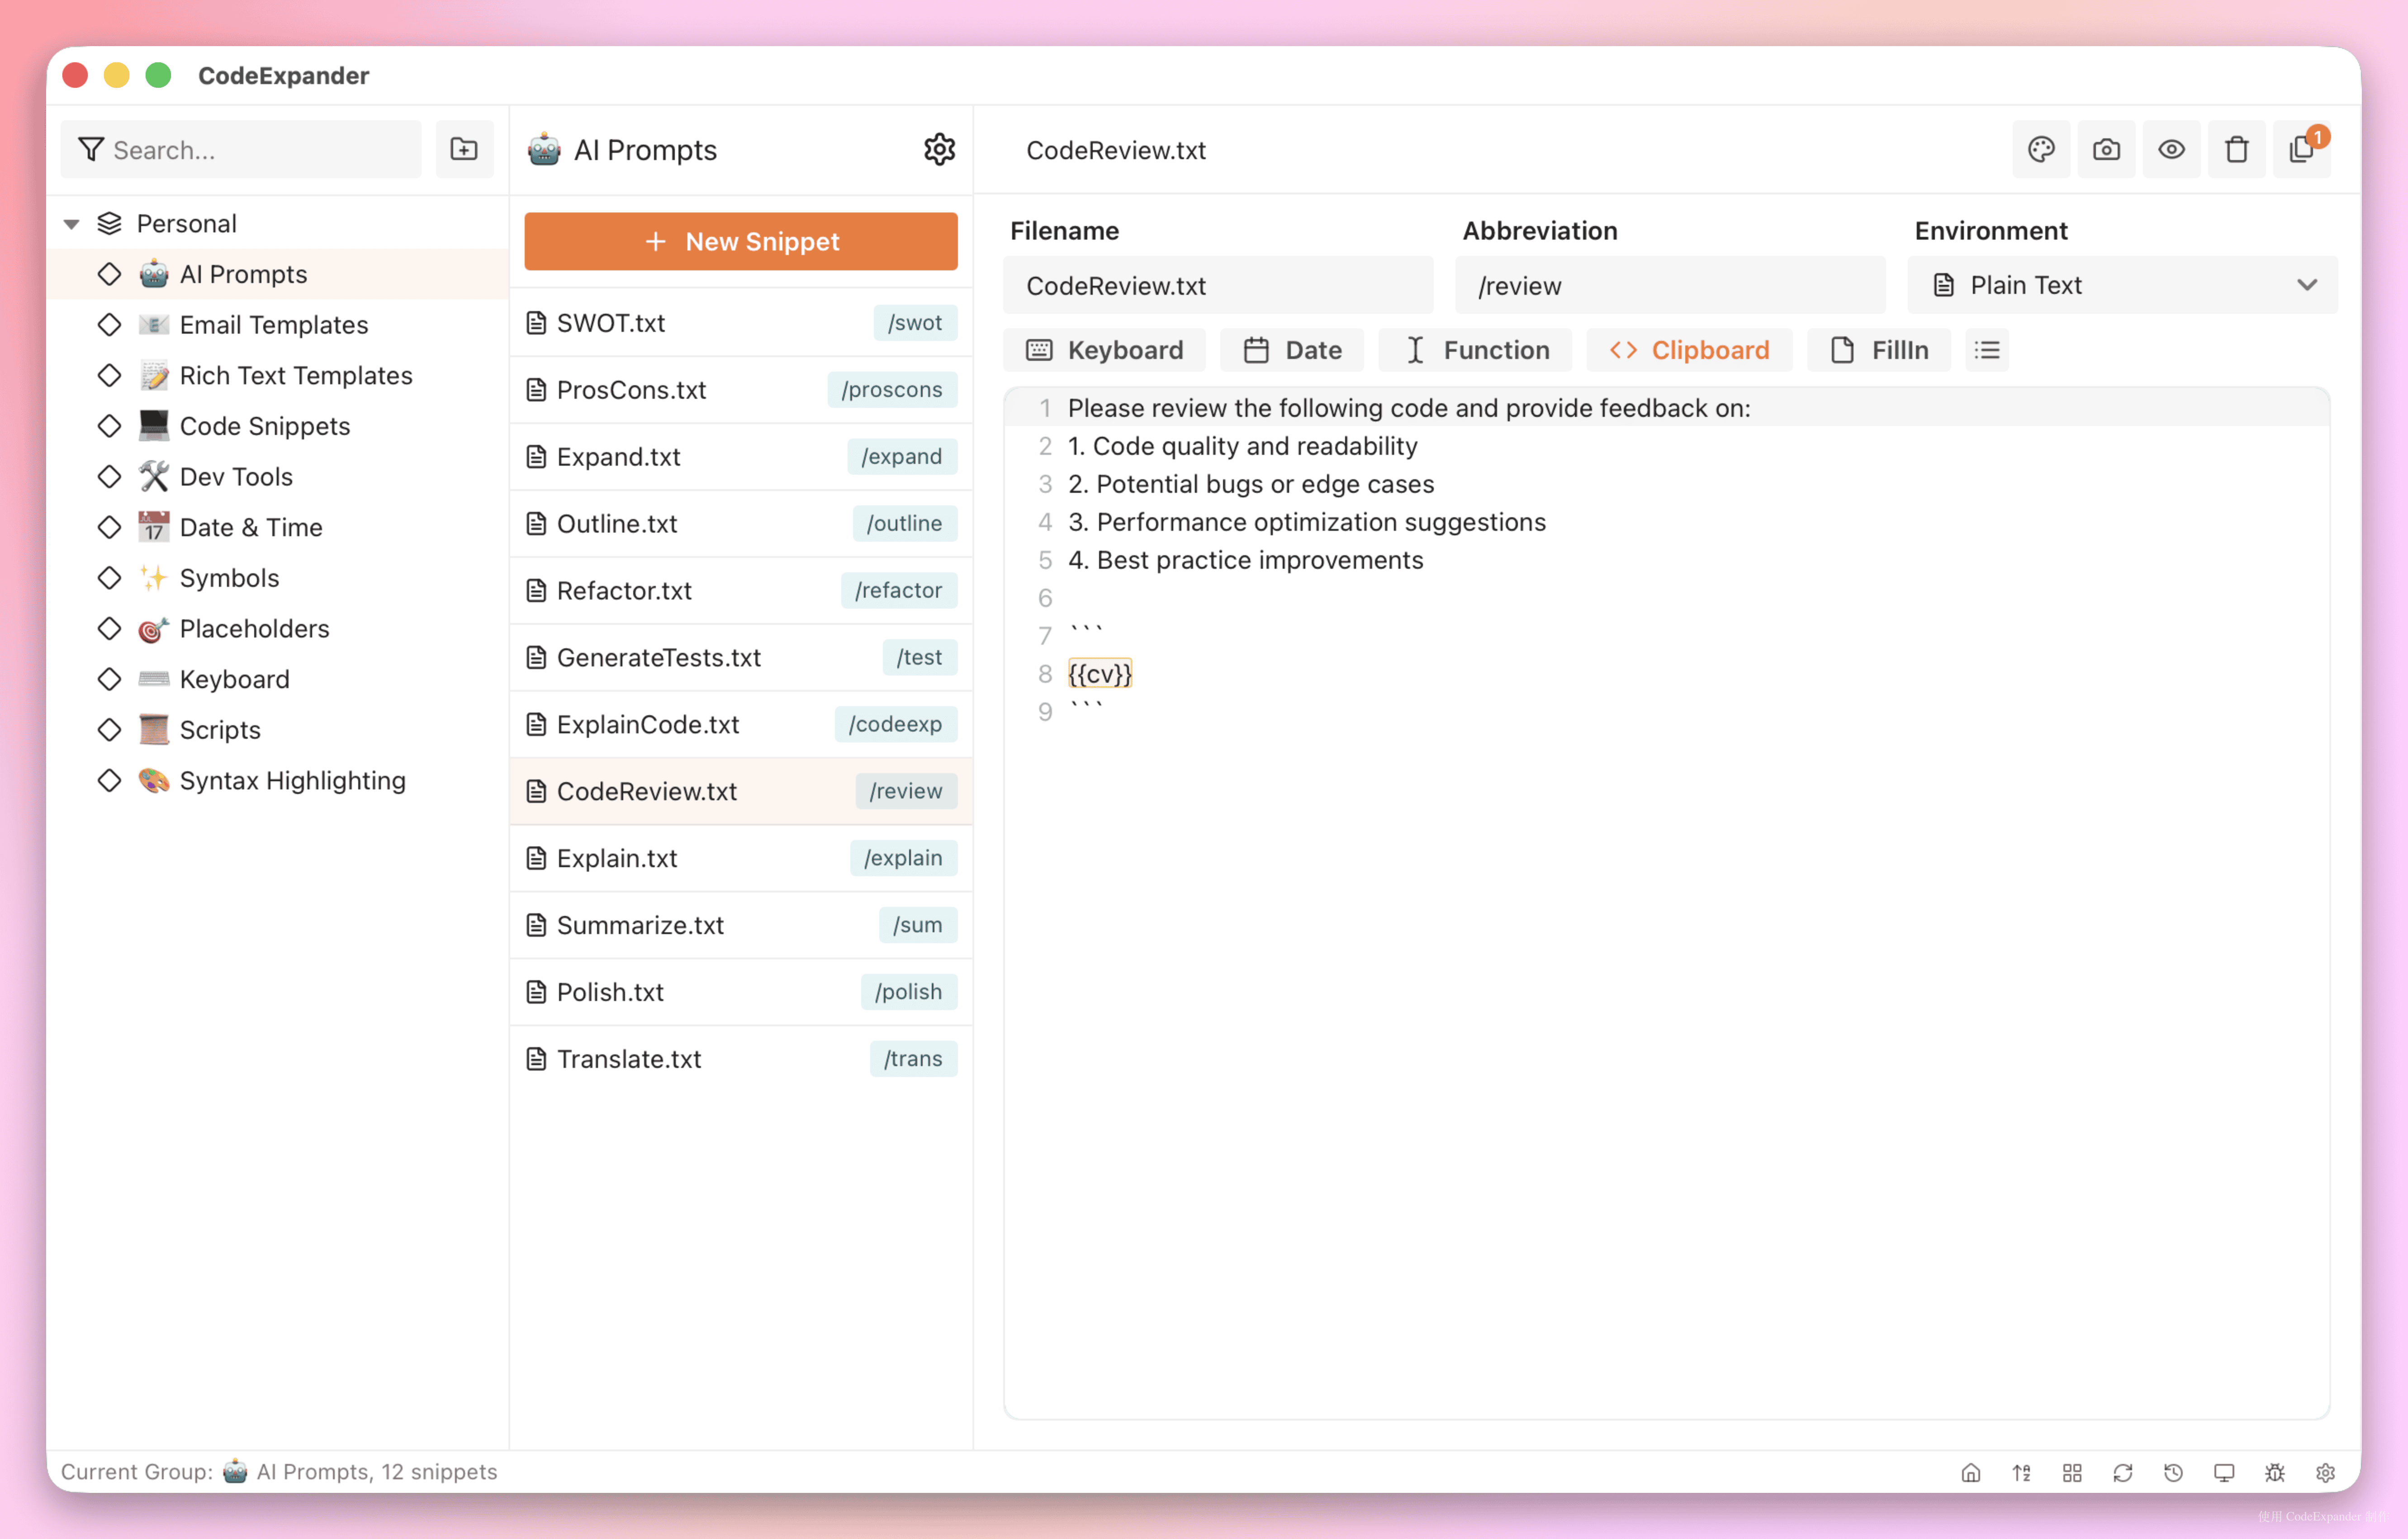Enable the FillIn snippet mode
2408x1539 pixels.
coord(1878,350)
